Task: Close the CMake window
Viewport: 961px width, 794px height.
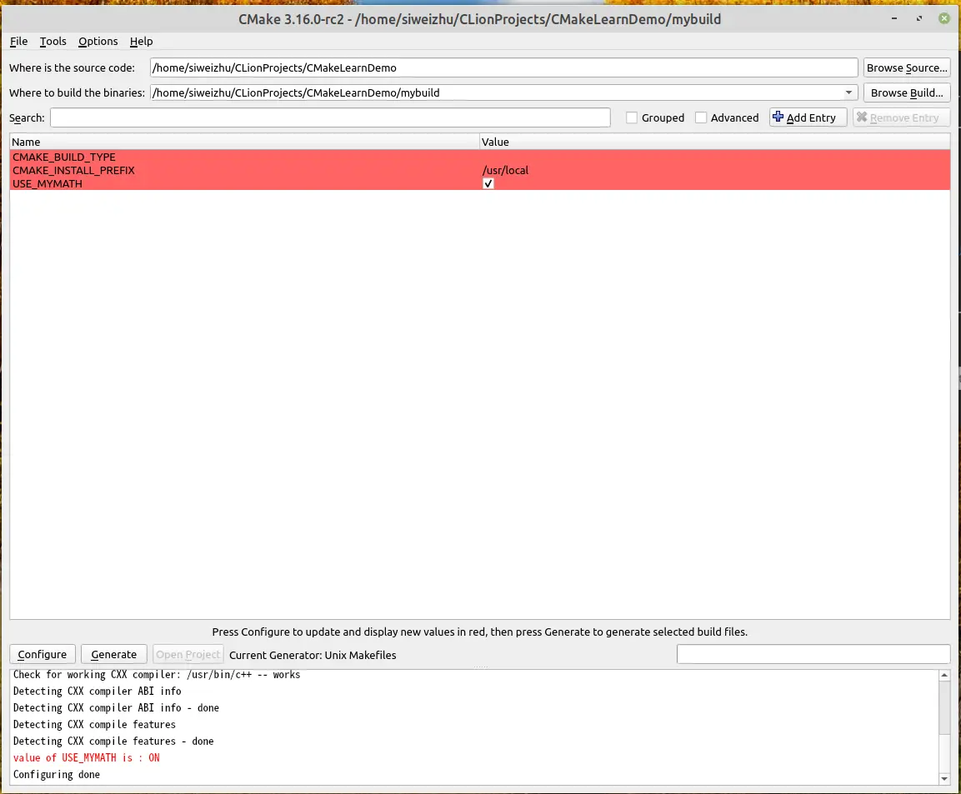Action: [944, 18]
